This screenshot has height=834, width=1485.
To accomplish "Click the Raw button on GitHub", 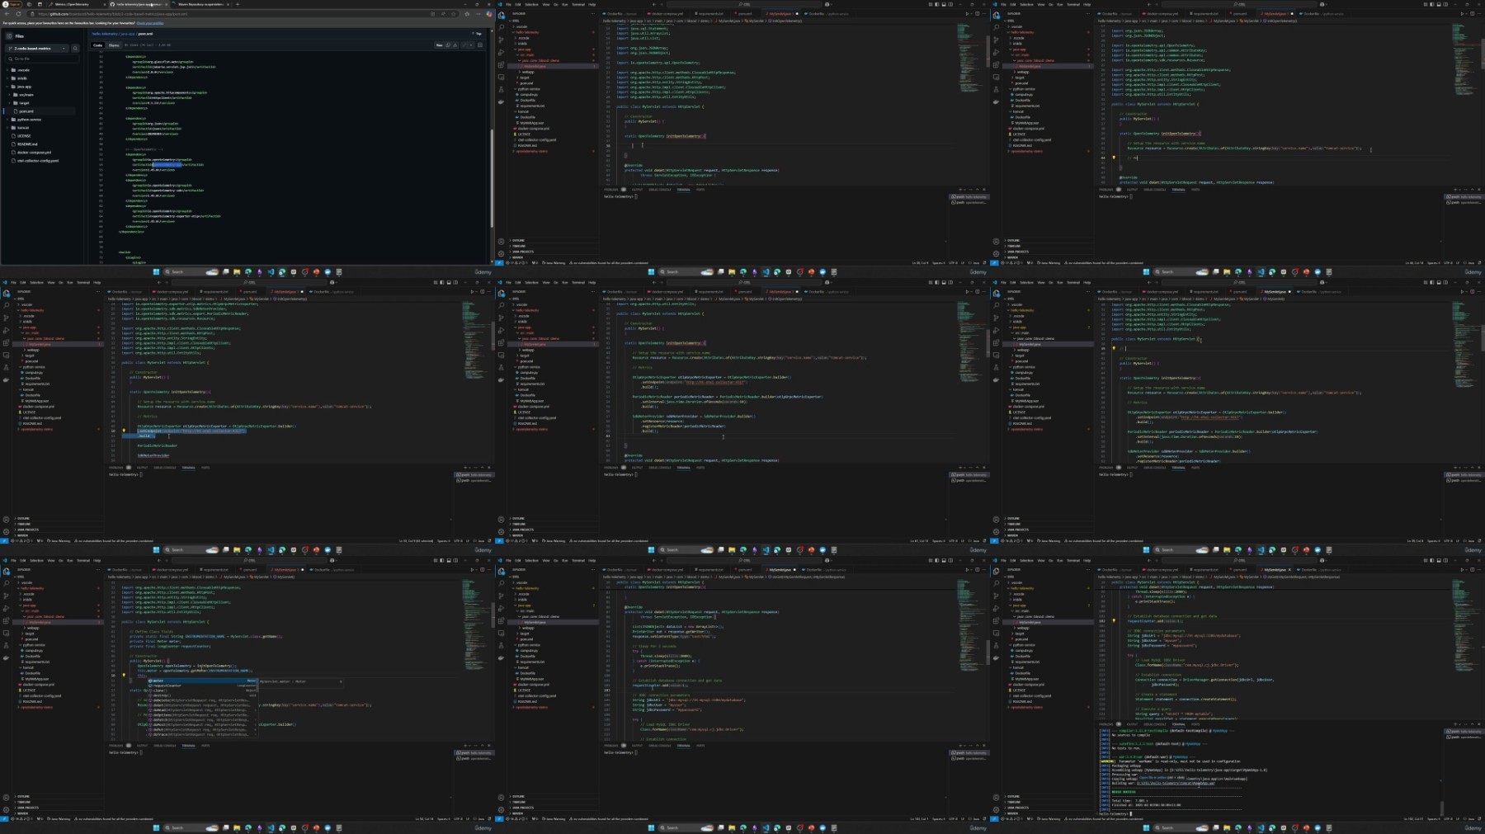I will tap(439, 45).
